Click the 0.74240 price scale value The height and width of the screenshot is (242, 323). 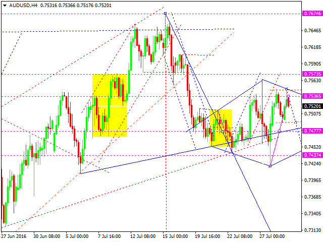(312, 164)
